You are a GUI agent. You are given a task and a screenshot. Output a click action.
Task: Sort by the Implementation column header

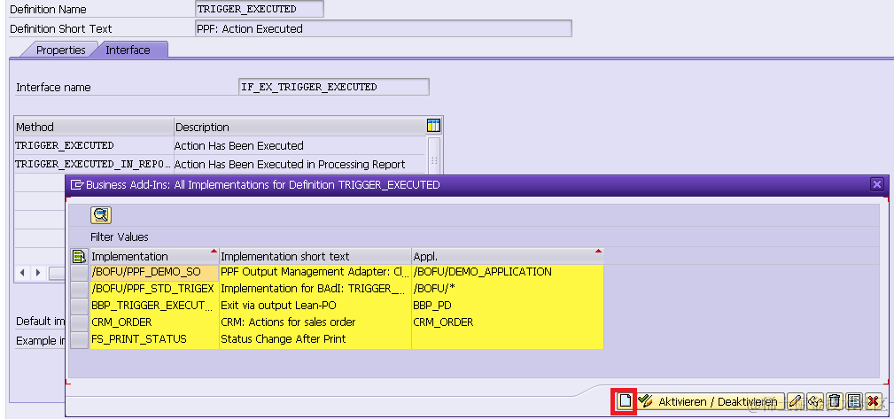click(x=154, y=257)
